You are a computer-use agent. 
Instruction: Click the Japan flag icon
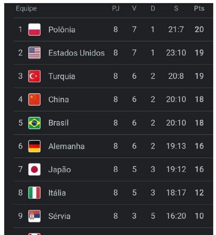click(34, 169)
